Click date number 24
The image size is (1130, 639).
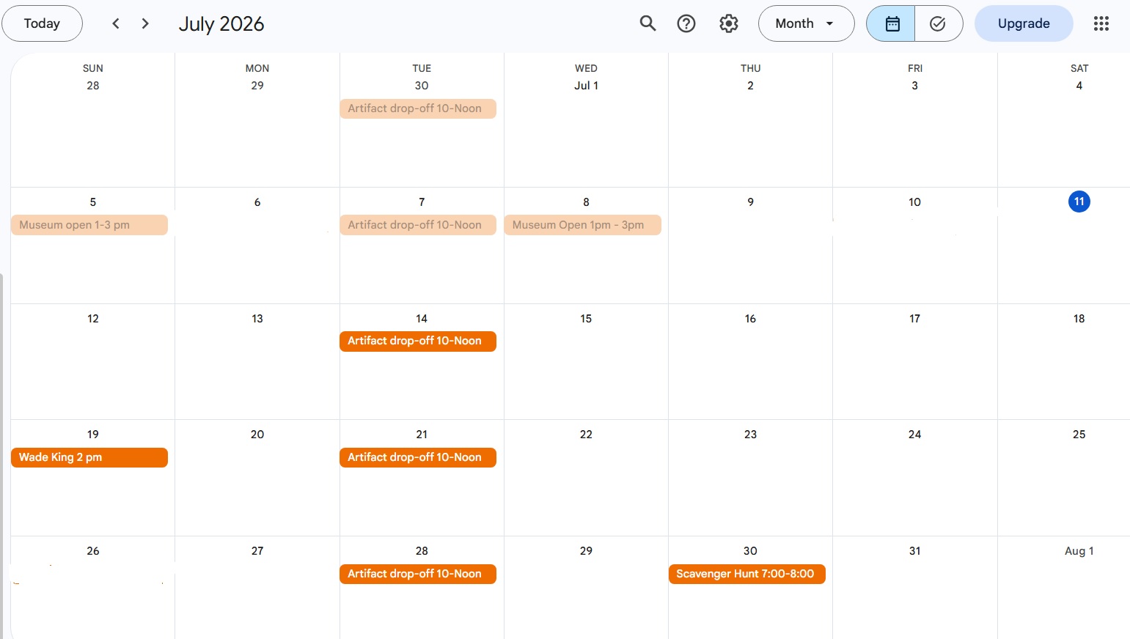(914, 435)
